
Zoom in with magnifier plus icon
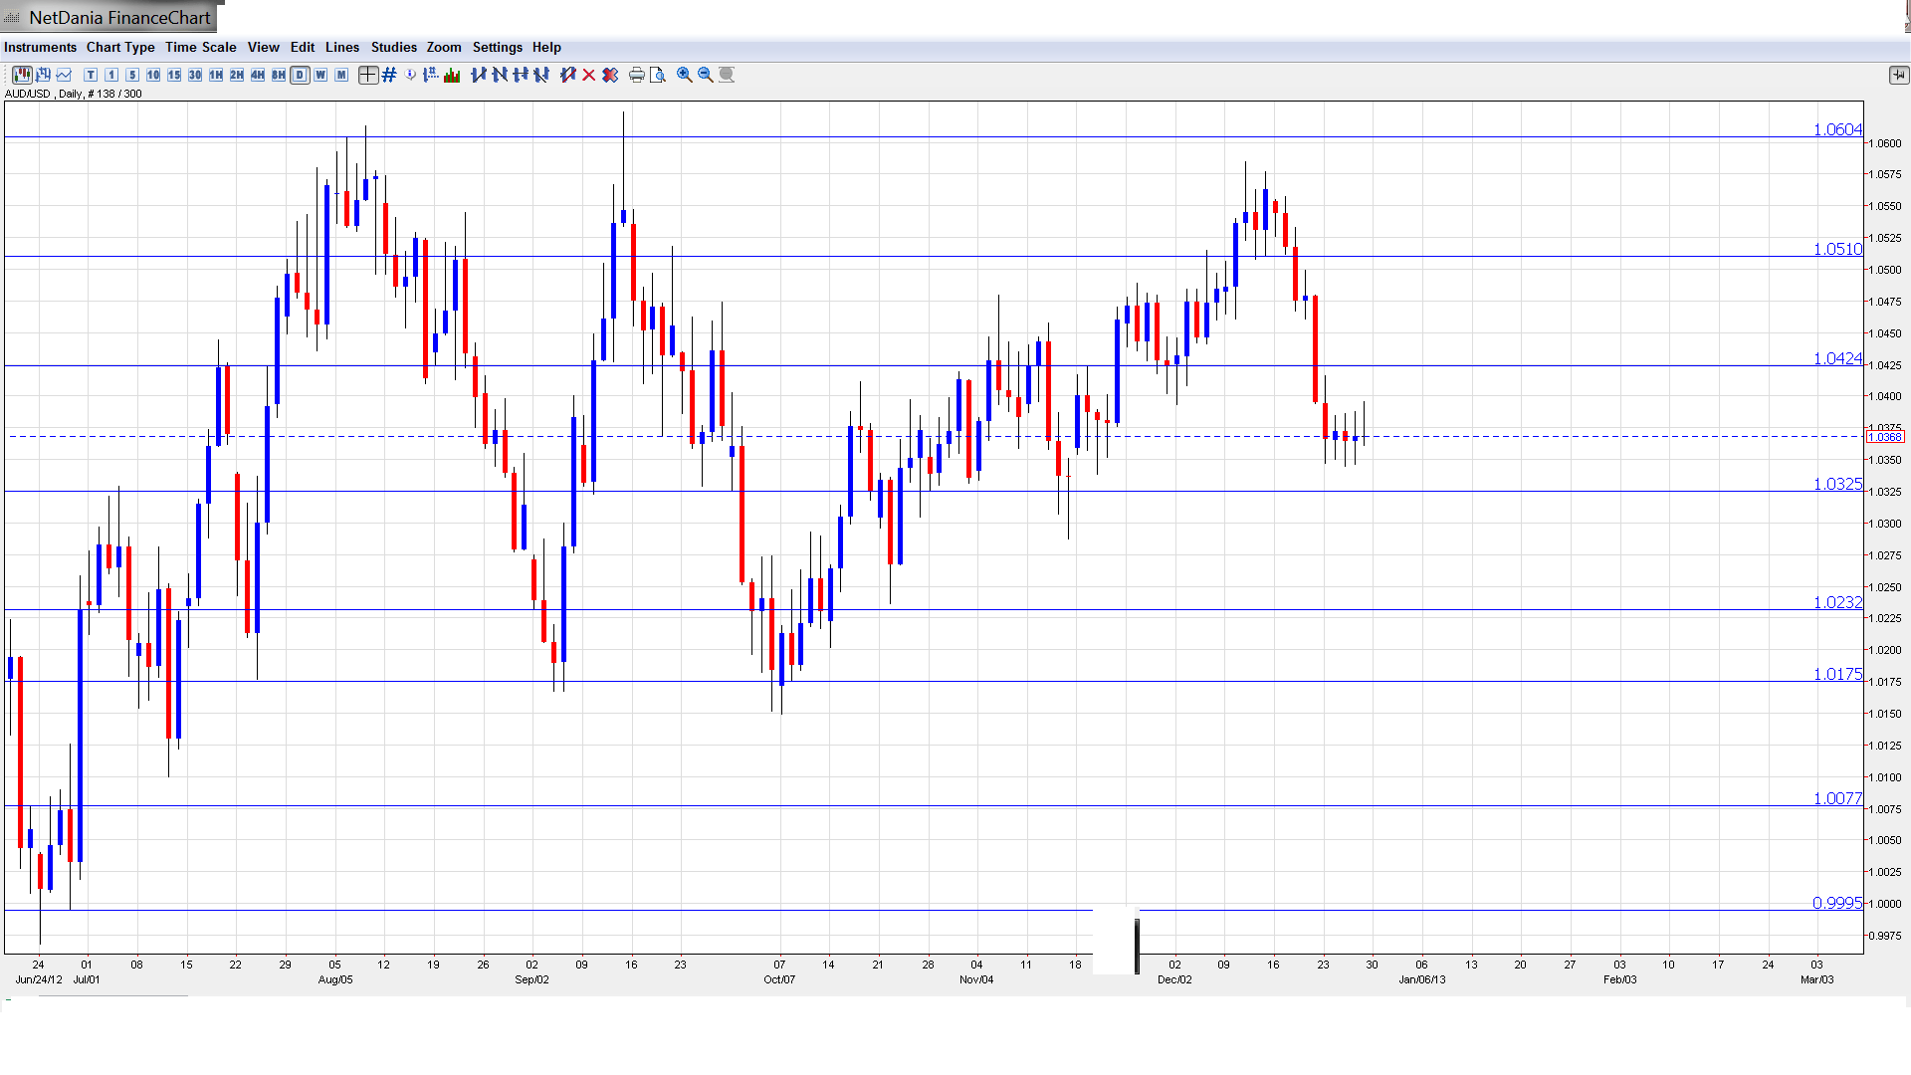tap(685, 75)
